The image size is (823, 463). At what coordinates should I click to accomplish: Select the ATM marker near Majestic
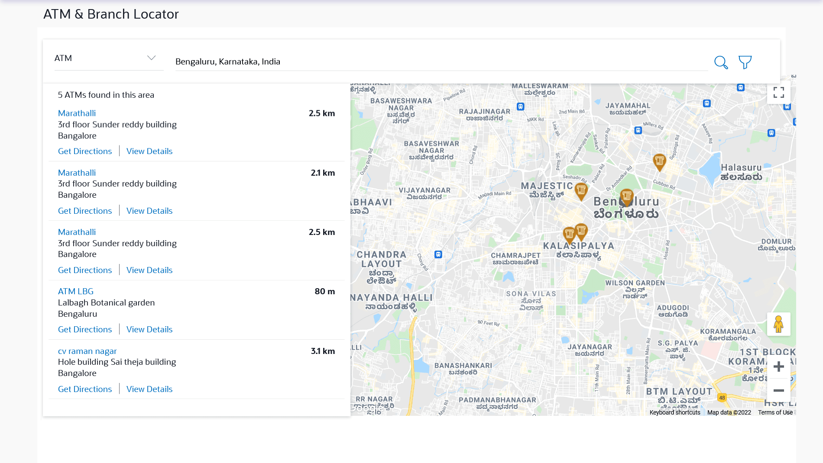pyautogui.click(x=581, y=190)
